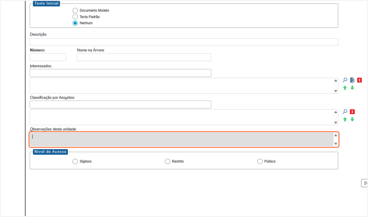Click Observações textarea scroll down arrow

point(335,144)
